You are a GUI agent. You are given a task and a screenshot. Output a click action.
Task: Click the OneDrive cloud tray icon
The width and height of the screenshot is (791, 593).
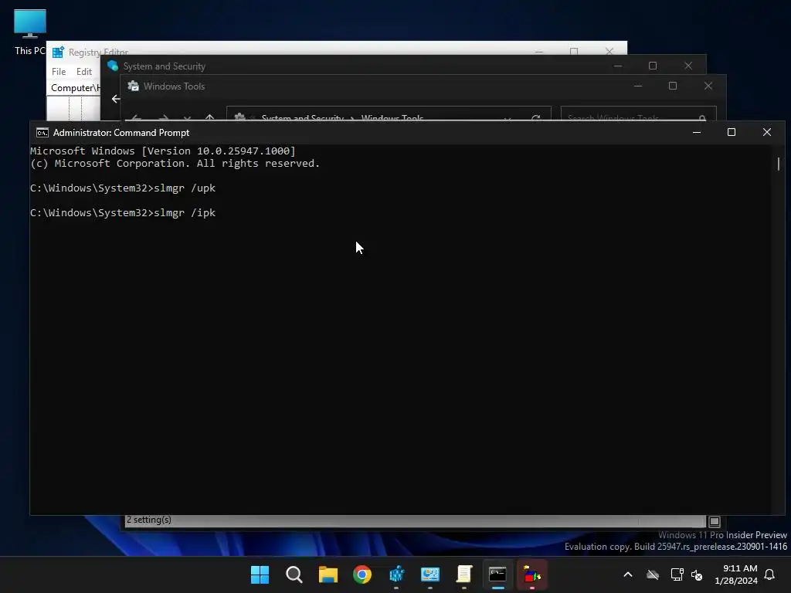[653, 574]
